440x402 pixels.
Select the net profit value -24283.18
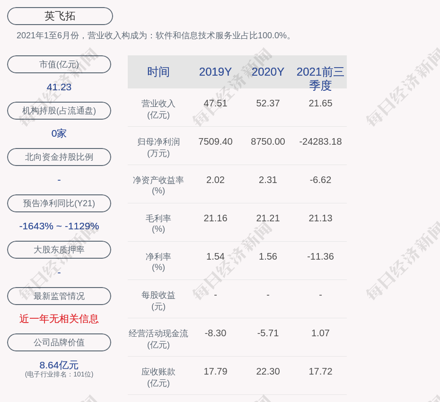pyautogui.click(x=320, y=142)
